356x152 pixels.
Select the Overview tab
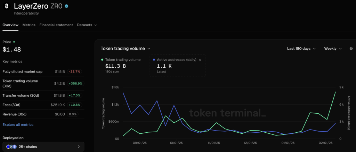click(x=10, y=25)
